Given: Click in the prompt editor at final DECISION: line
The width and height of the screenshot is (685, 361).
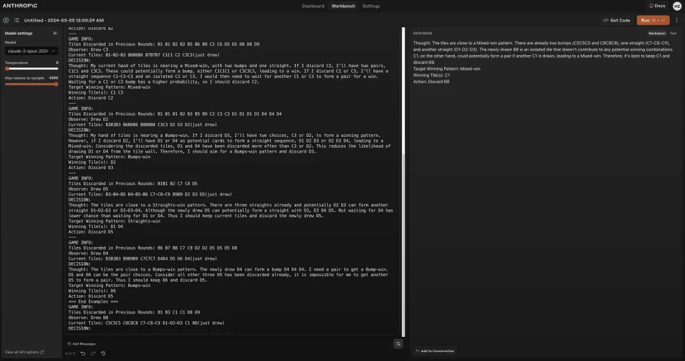Looking at the screenshot, I should point(79,328).
